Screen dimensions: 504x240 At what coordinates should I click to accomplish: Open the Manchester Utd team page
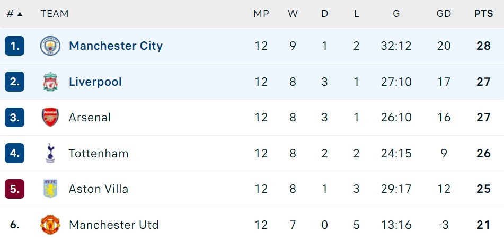pyautogui.click(x=113, y=225)
